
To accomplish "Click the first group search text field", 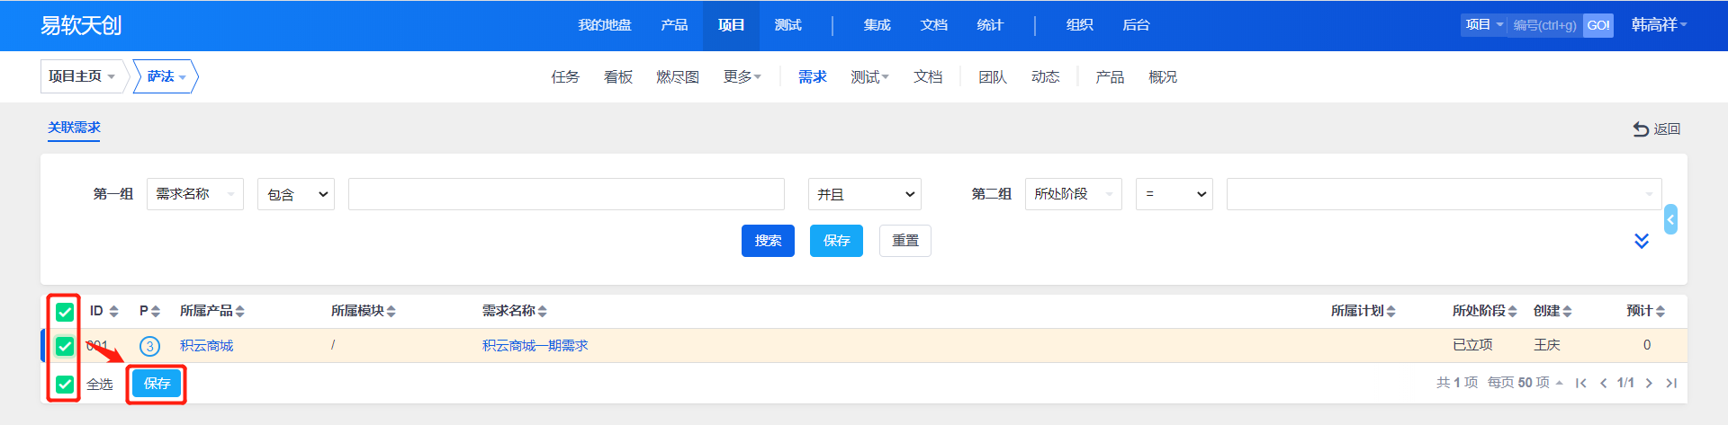I will [x=566, y=194].
